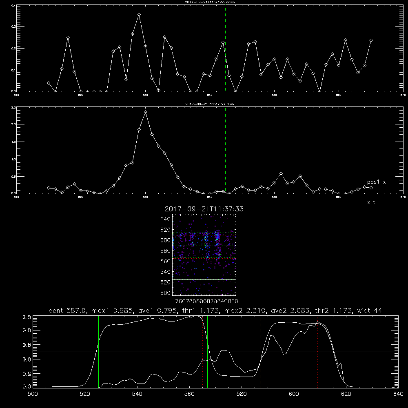Open the spectrogram image in the center
The width and height of the screenshot is (408, 408).
click(204, 255)
